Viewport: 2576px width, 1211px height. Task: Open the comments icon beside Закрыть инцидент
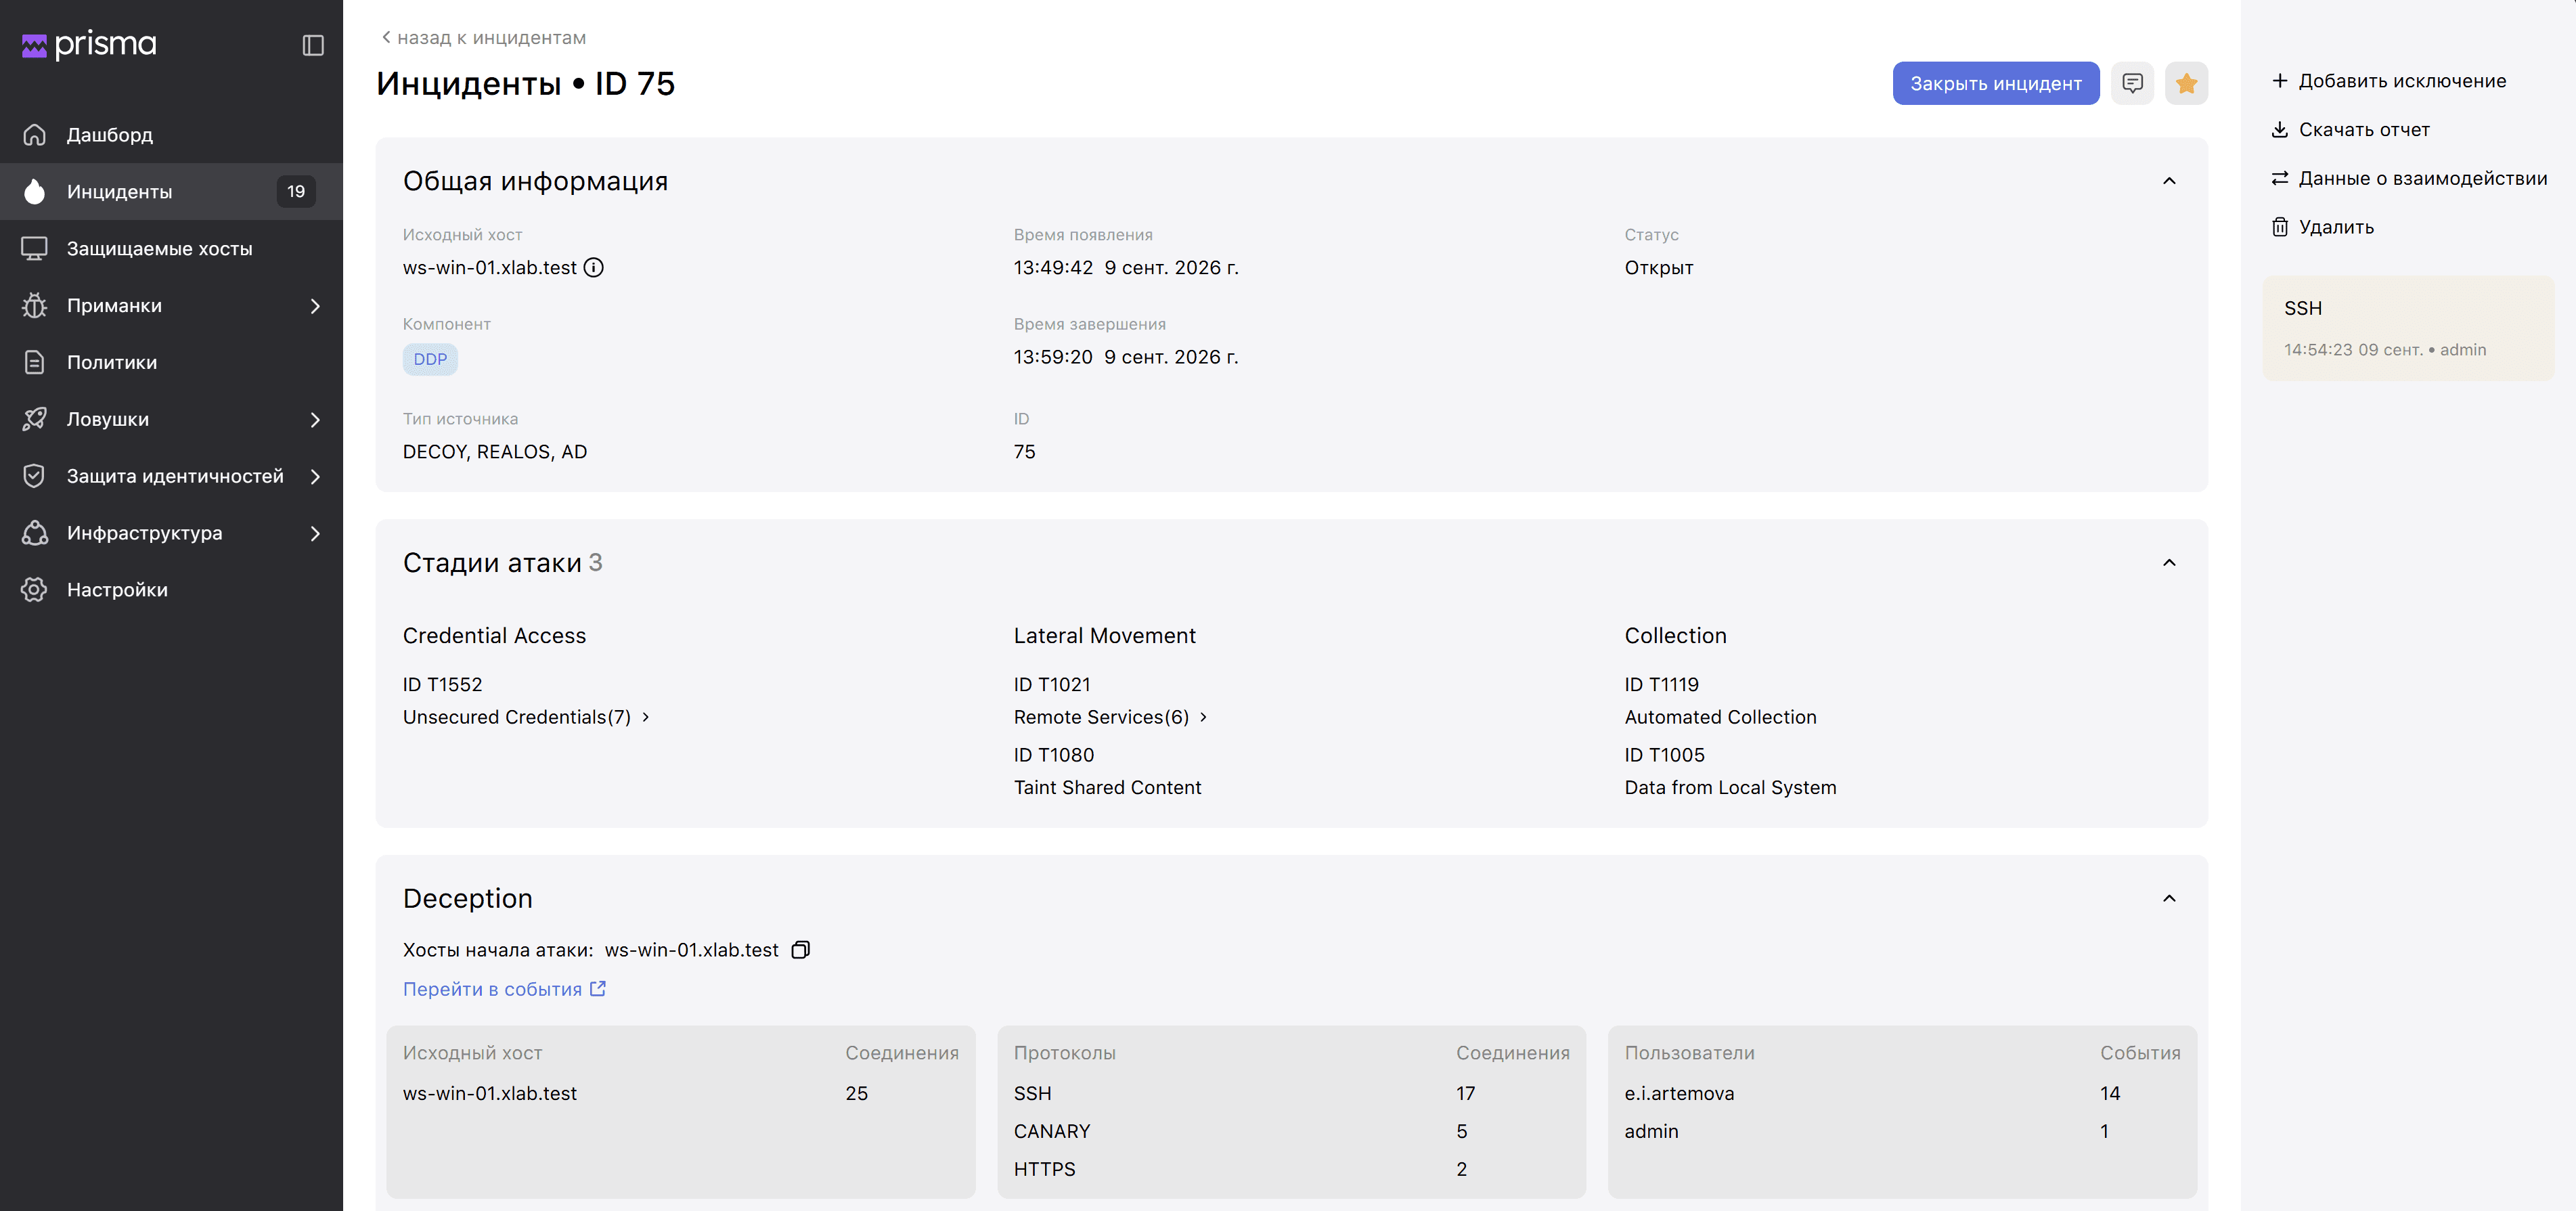pos(2132,83)
